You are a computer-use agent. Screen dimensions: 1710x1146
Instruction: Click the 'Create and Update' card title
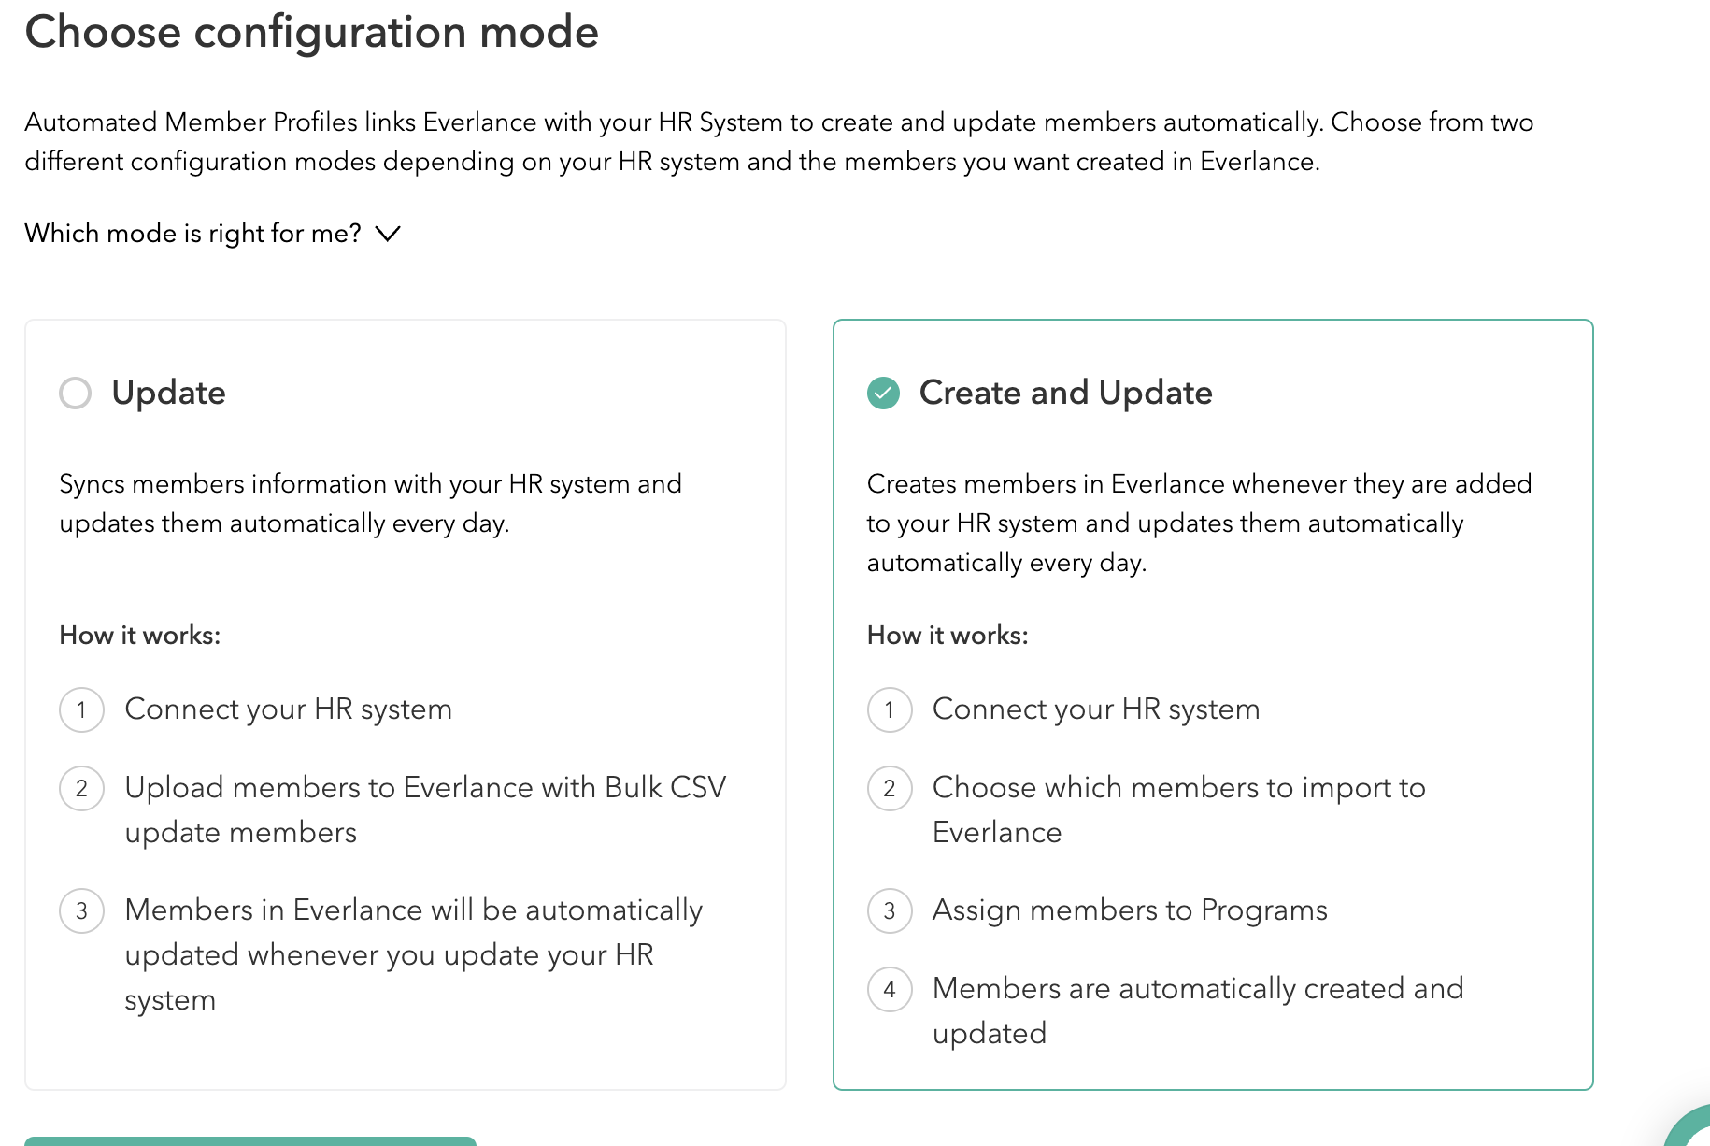(1065, 393)
